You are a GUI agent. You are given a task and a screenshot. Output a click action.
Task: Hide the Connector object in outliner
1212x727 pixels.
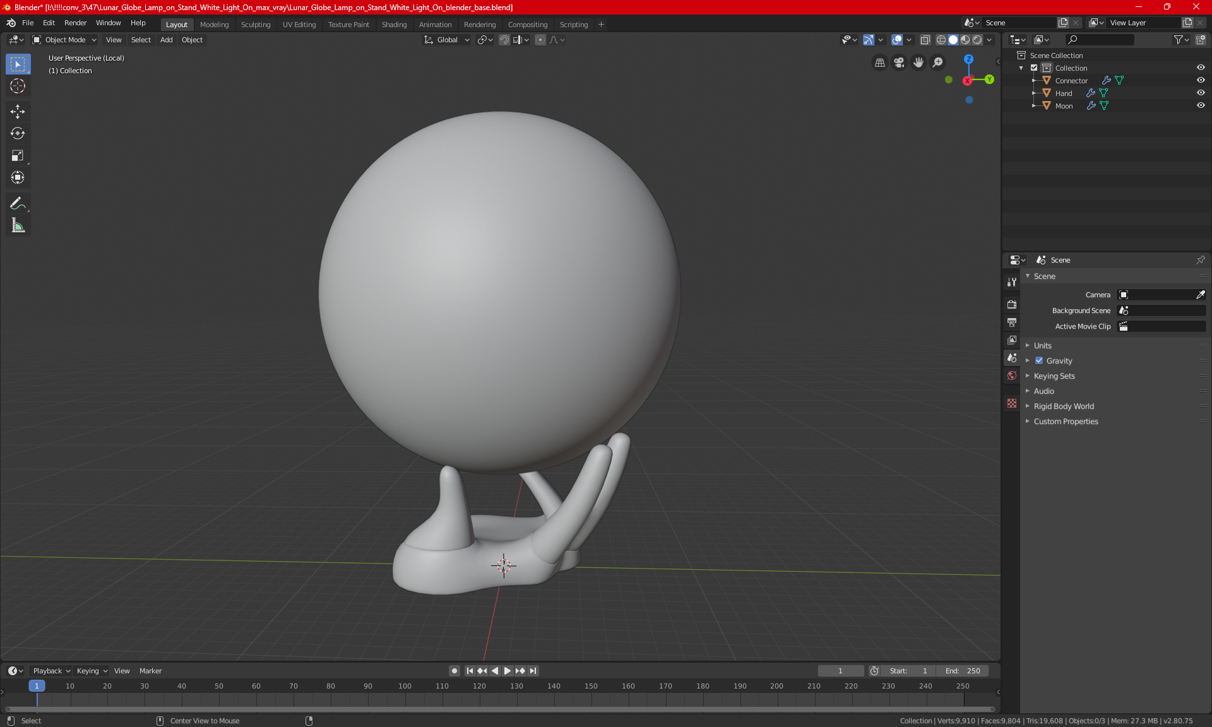(x=1201, y=80)
